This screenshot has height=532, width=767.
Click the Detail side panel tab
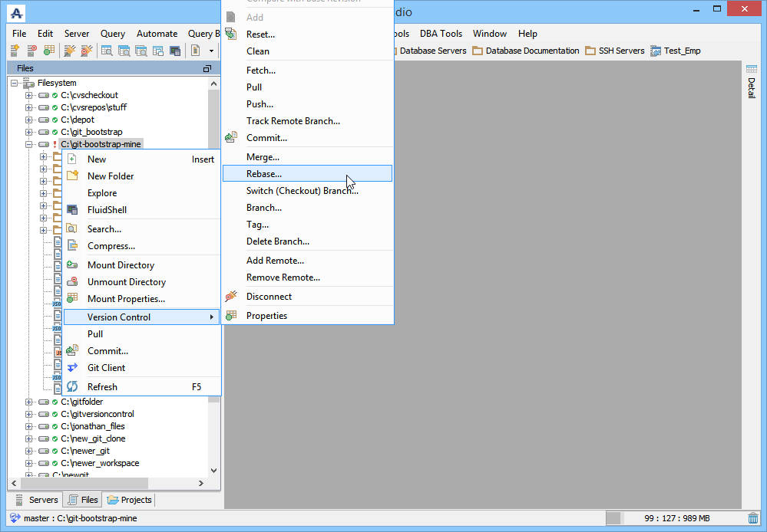(752, 82)
